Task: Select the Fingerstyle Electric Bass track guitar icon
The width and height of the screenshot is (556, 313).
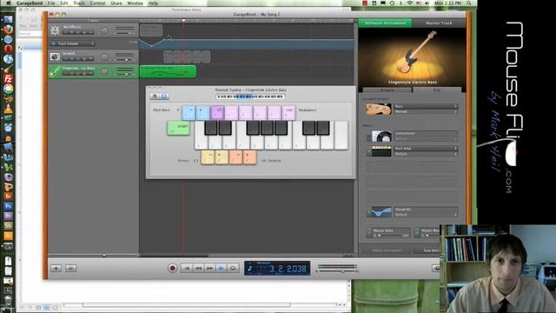Action: 55,71
